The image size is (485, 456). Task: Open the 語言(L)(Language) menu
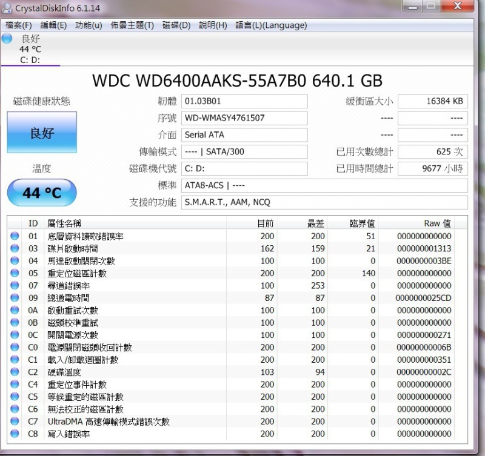pyautogui.click(x=271, y=25)
